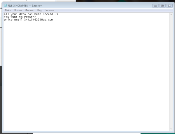
Task: Click the scrollbar up arrow
Action: pyautogui.click(x=171, y=15)
